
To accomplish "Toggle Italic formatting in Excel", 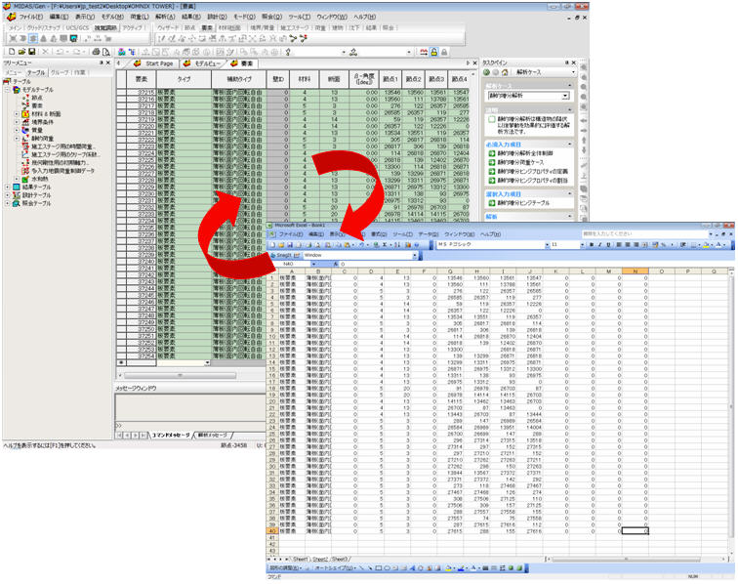I will (x=599, y=245).
